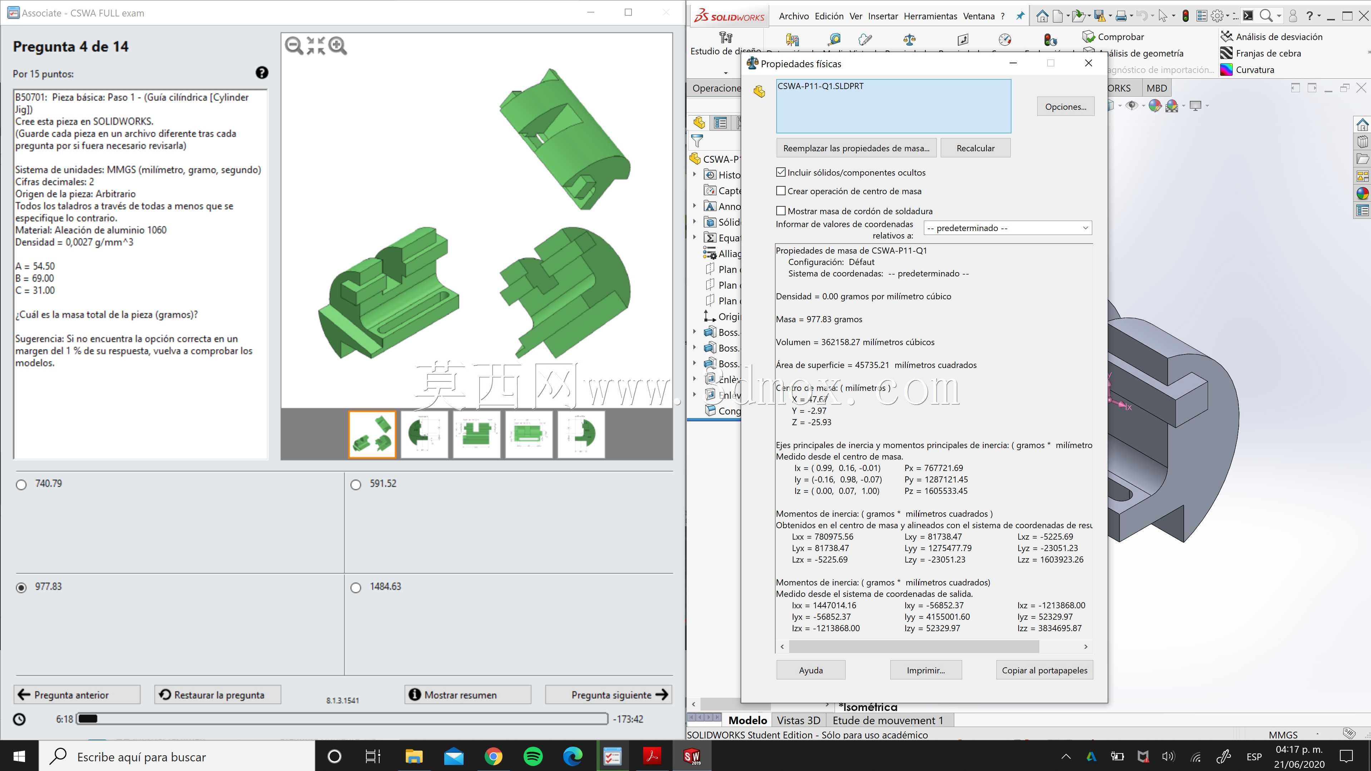Open Herramientas menu in SOLIDWORKS
Image resolution: width=1371 pixels, height=771 pixels.
coord(930,16)
